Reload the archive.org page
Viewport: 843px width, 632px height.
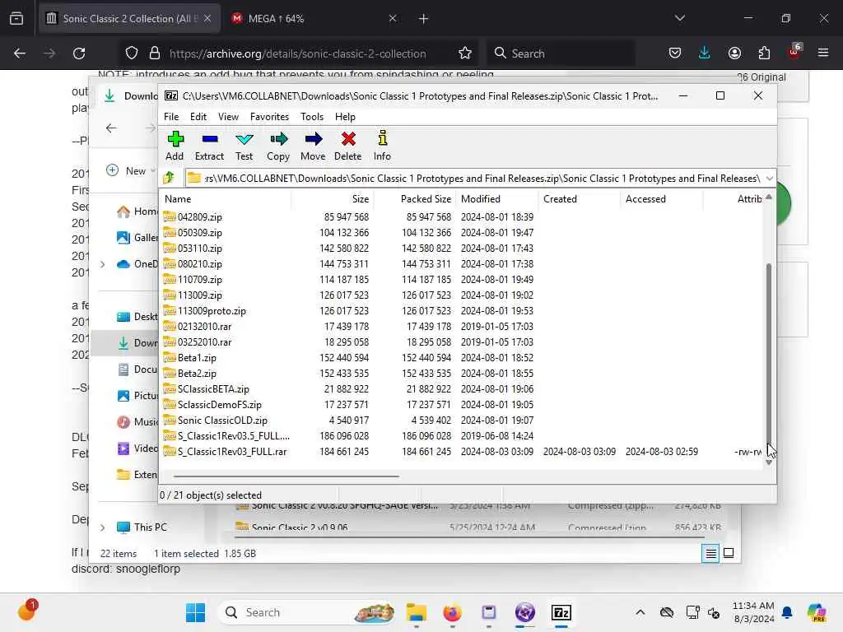tap(79, 53)
